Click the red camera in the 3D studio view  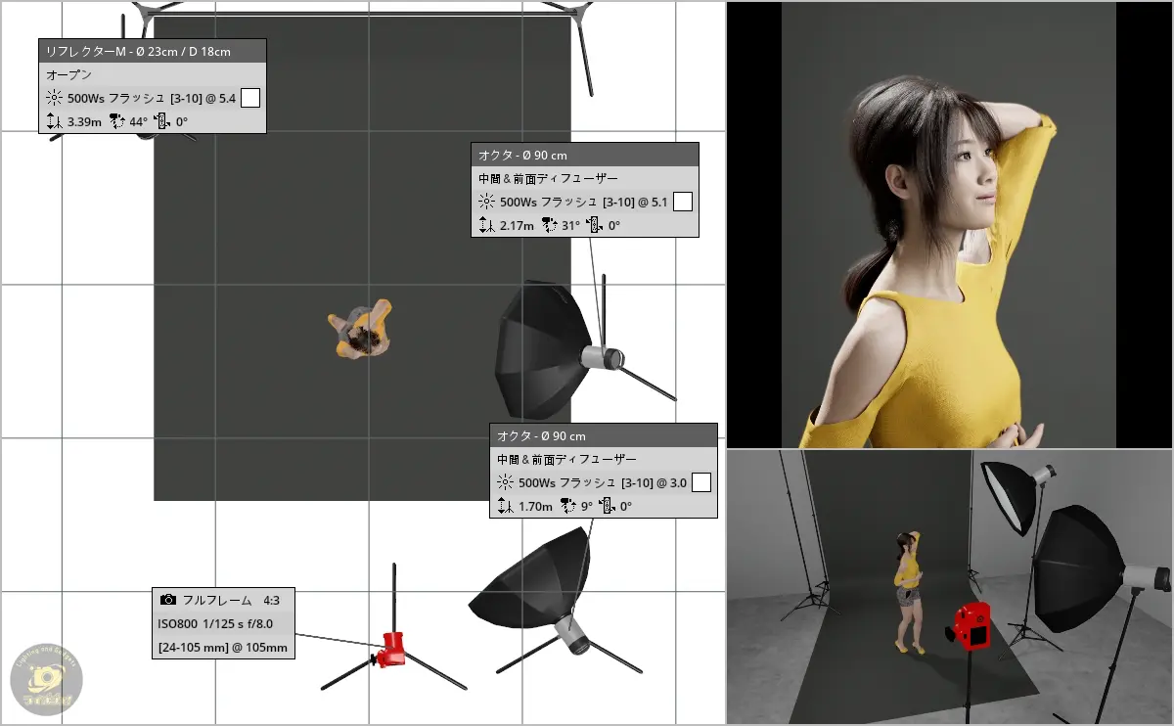[x=971, y=626]
